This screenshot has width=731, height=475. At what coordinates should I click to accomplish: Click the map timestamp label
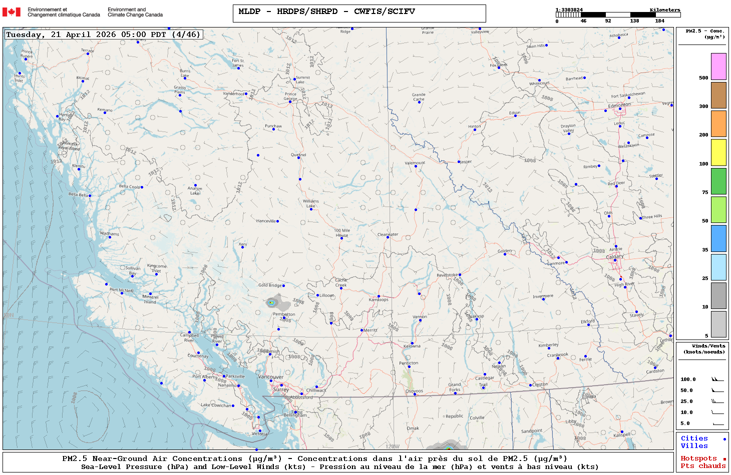pyautogui.click(x=103, y=34)
